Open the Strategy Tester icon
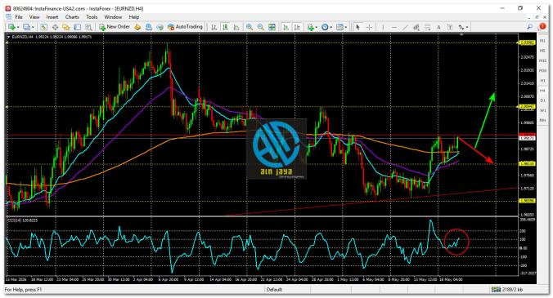The image size is (553, 298). point(88,27)
